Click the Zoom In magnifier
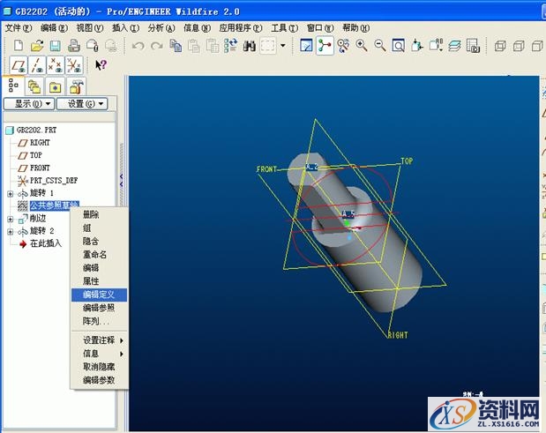546x433 pixels. 362,46
